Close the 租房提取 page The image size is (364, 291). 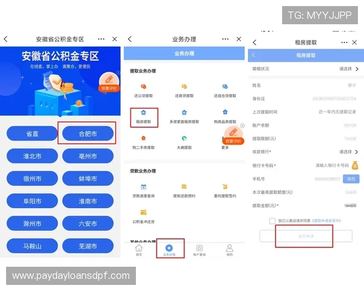point(354,42)
